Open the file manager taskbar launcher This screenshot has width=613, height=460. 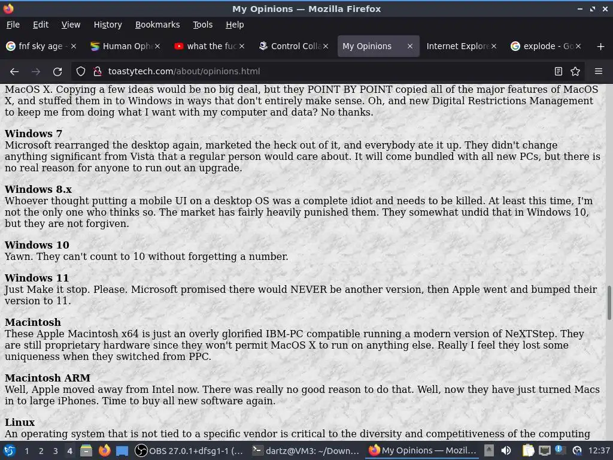(x=86, y=450)
